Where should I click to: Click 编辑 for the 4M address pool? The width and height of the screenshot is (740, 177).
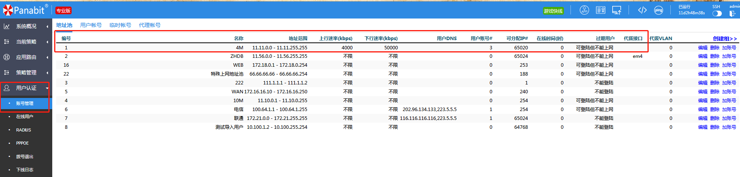click(x=702, y=48)
